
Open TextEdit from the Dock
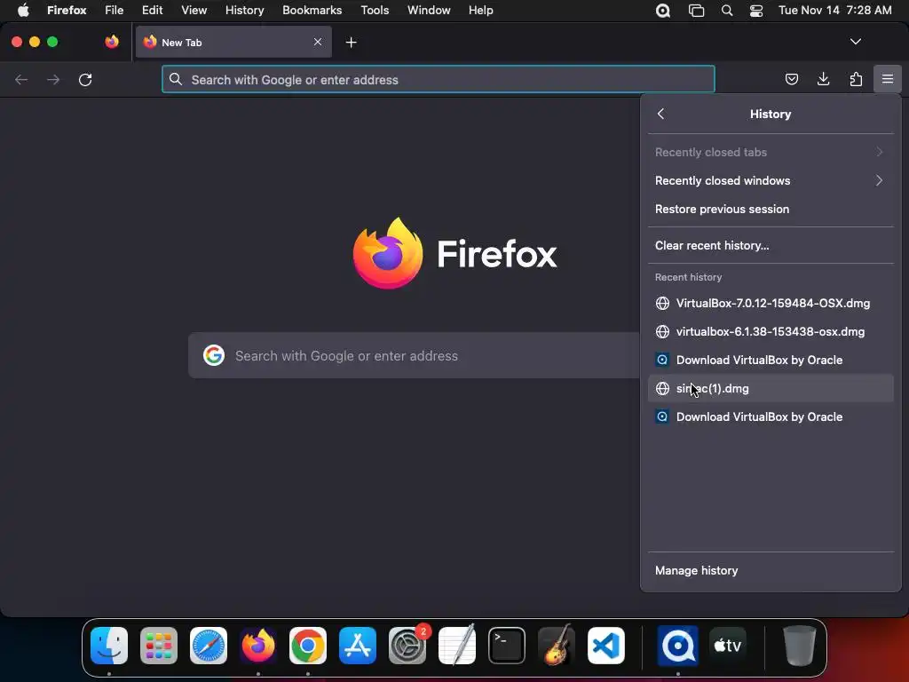pos(457,646)
